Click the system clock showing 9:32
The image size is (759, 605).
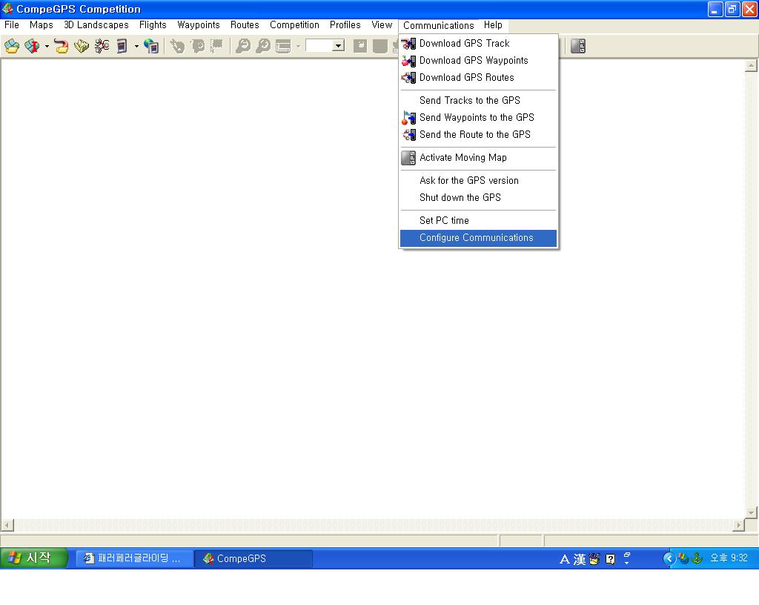pos(729,558)
